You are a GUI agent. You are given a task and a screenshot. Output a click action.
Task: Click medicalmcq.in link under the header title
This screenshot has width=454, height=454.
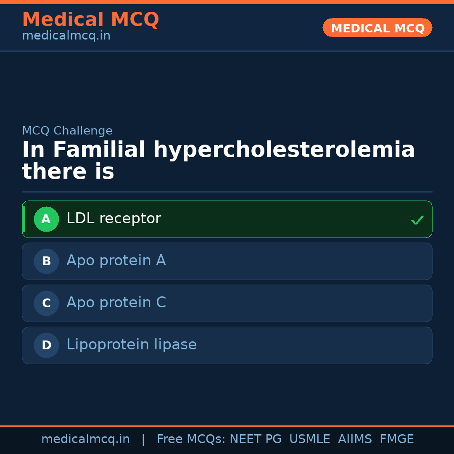[x=66, y=36]
